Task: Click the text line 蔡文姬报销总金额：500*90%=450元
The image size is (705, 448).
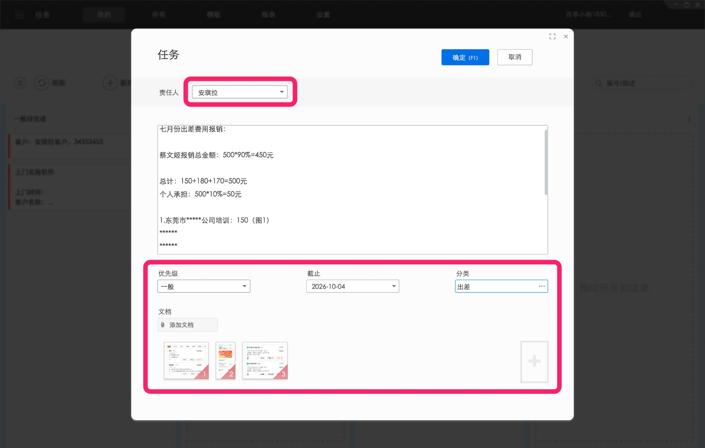Action: [x=216, y=155]
